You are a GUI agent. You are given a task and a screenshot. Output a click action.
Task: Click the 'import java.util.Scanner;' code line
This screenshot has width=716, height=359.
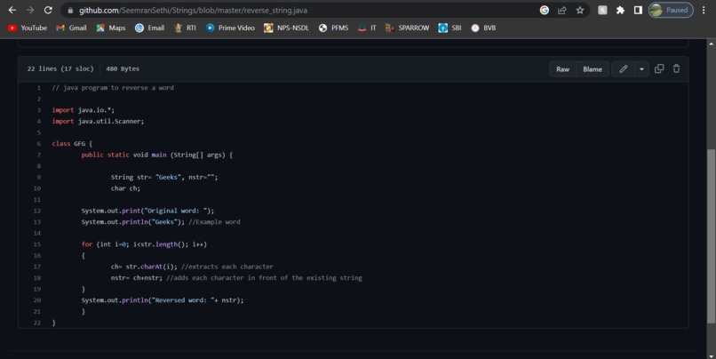coord(98,121)
